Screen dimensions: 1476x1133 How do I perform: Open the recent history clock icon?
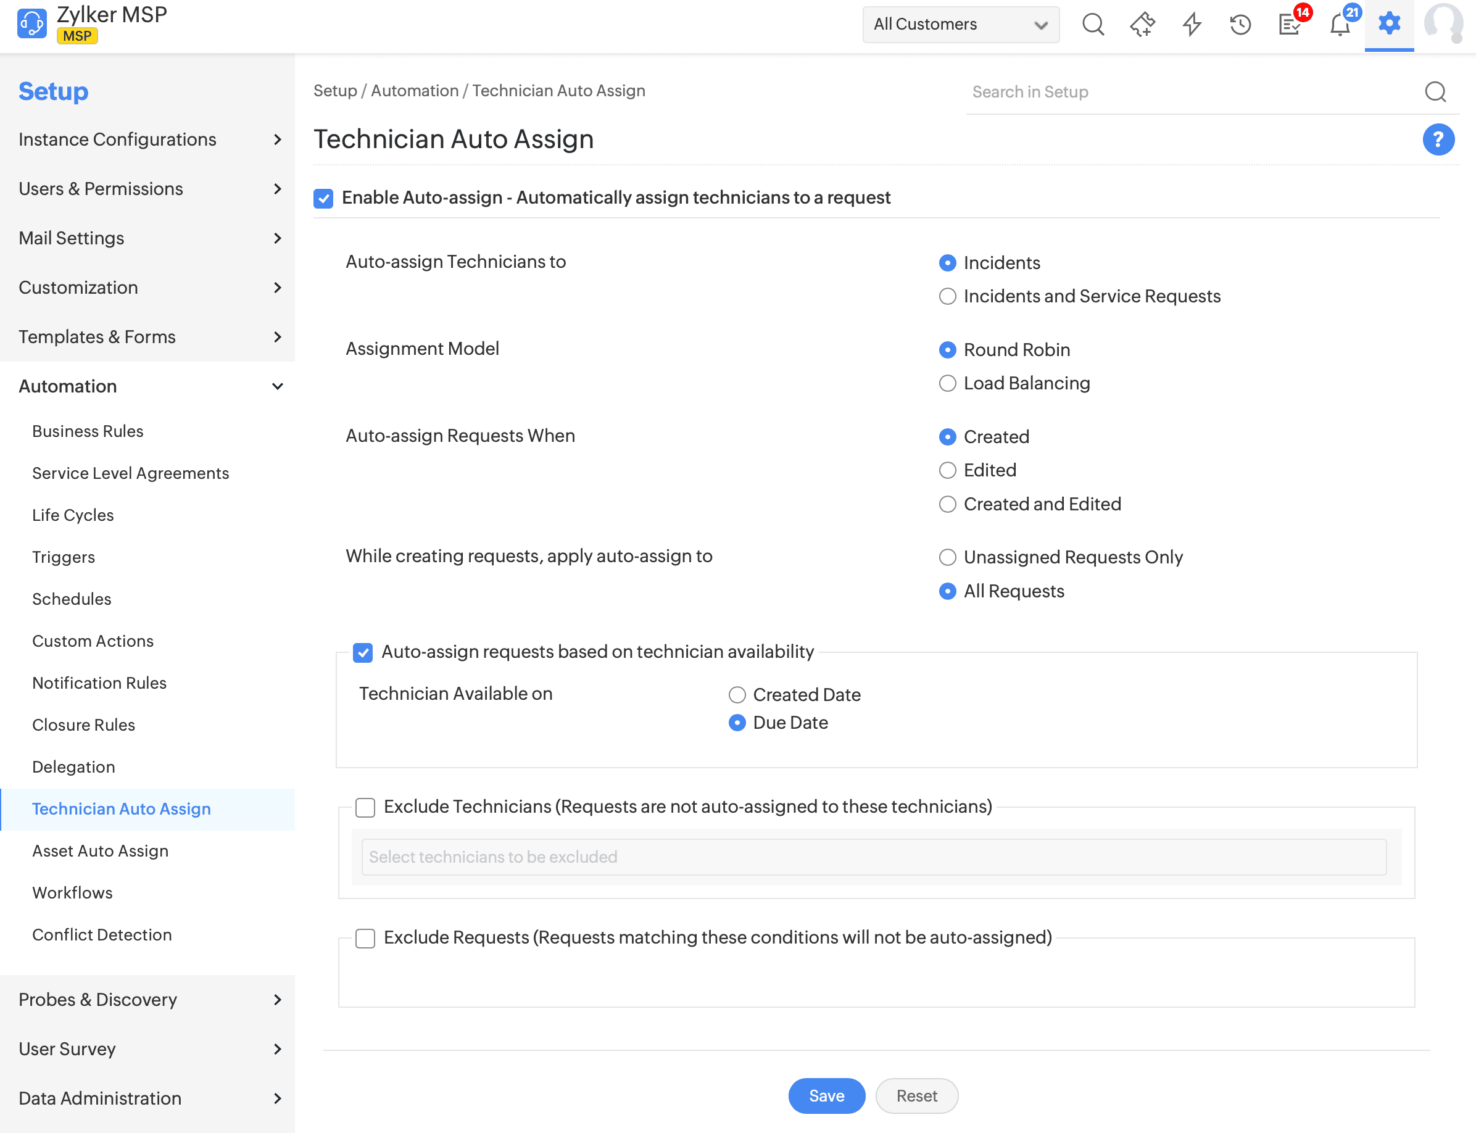pos(1239,25)
